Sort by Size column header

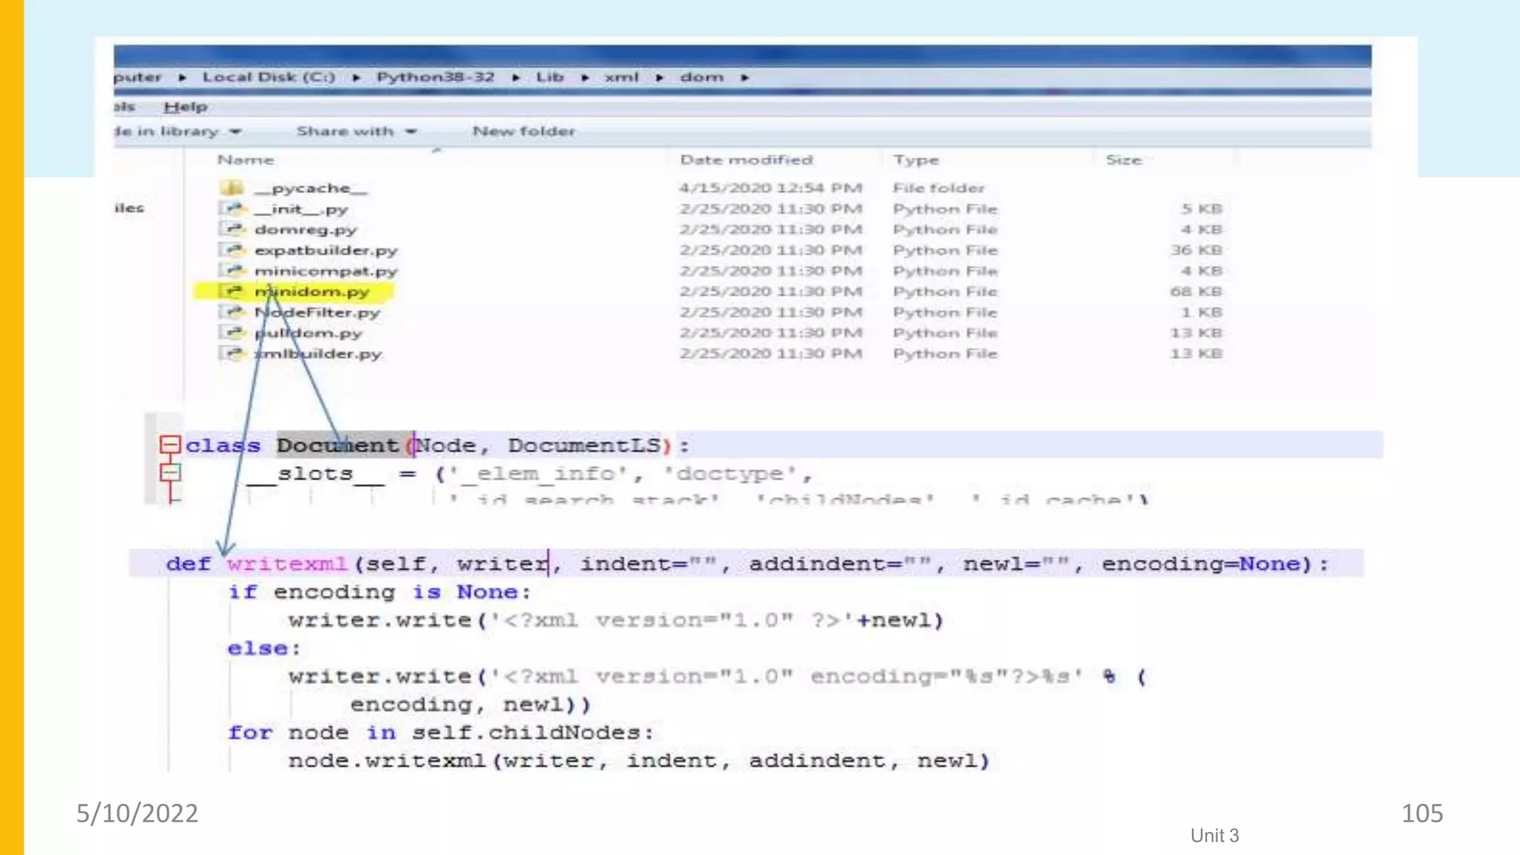pyautogui.click(x=1124, y=160)
